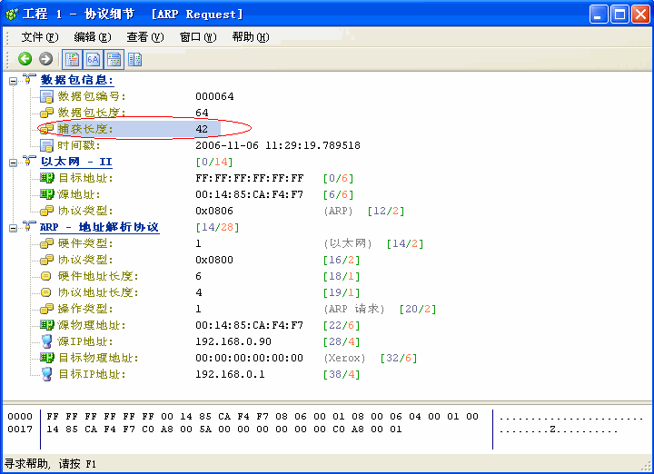Click hex dump offset 0017

(x=20, y=429)
